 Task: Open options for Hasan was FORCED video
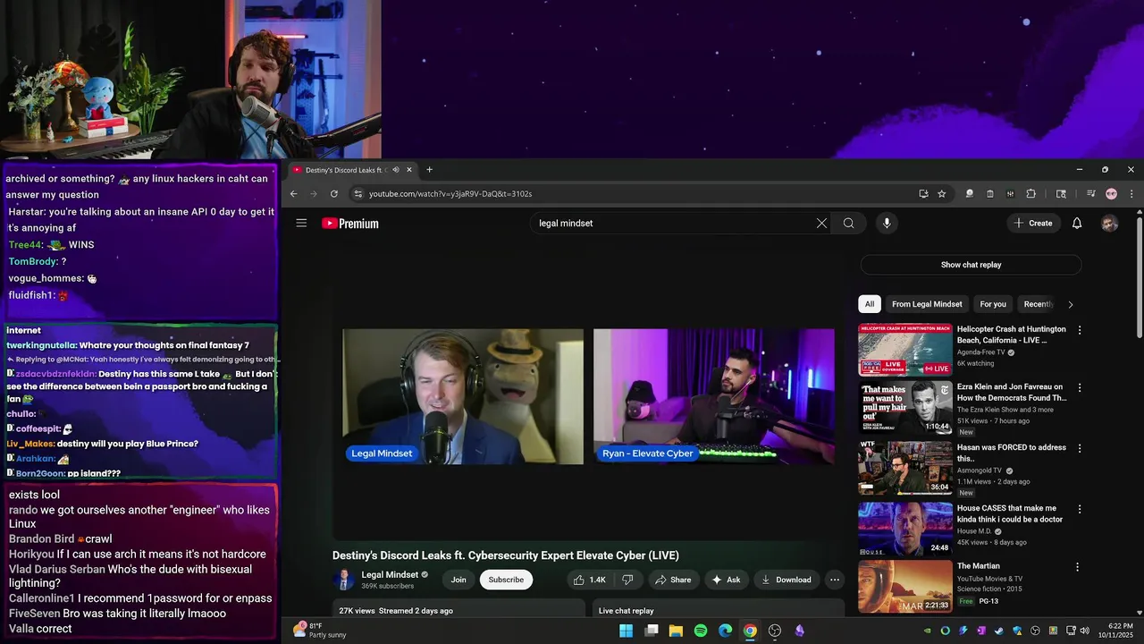[x=1079, y=449]
